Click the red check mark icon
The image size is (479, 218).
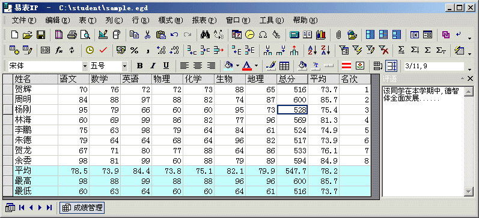pyautogui.click(x=103, y=50)
